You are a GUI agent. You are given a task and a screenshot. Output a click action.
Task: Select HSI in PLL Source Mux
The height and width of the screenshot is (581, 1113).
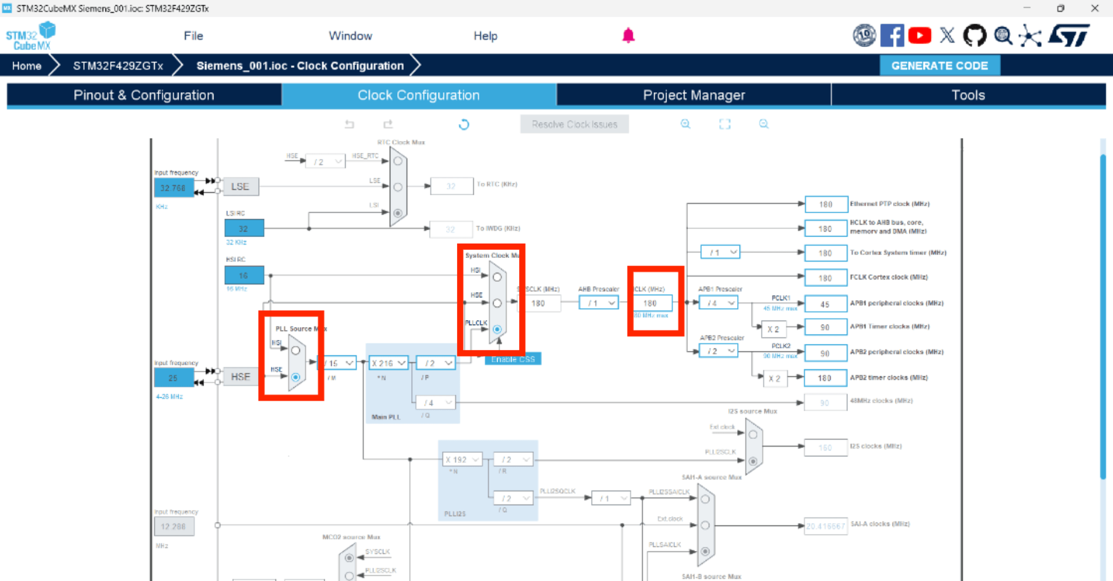[x=296, y=350]
